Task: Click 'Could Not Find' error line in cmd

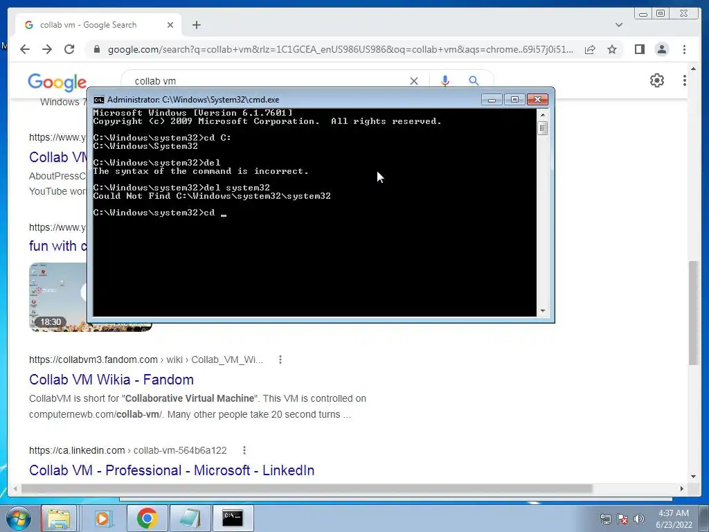Action: [x=212, y=196]
